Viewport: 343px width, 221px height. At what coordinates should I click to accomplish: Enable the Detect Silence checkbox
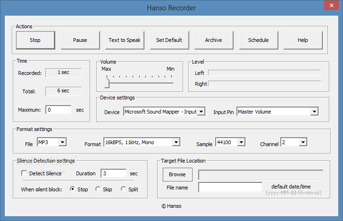(x=24, y=173)
